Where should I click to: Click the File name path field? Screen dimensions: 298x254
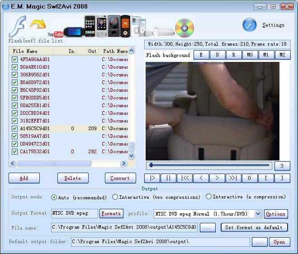[124, 227]
